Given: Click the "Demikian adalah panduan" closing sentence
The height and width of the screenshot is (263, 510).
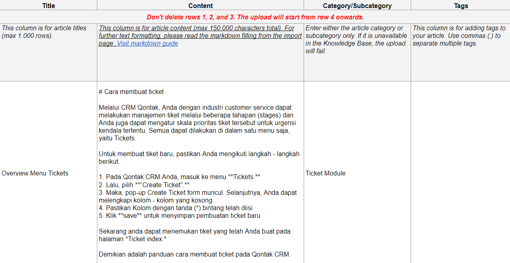Looking at the screenshot, I should (195, 255).
